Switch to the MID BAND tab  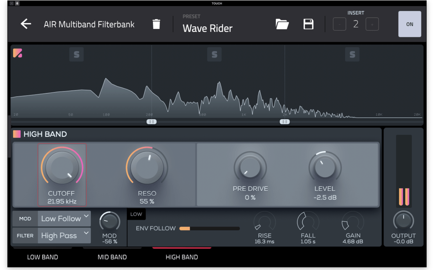pos(112,257)
